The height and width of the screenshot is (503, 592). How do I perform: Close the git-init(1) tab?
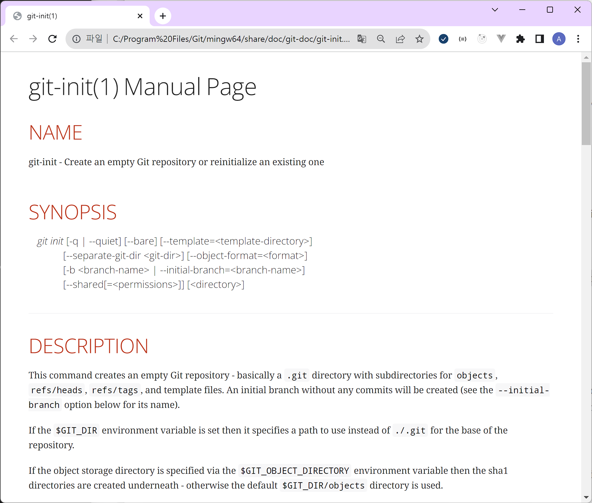click(x=140, y=16)
